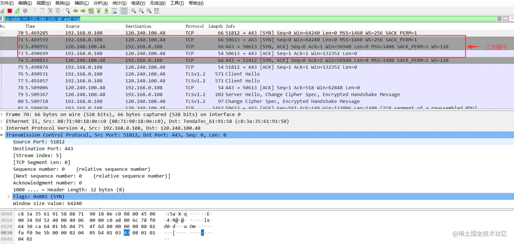Reset text to normal size icon
The image size is (514, 244).
[149, 11]
